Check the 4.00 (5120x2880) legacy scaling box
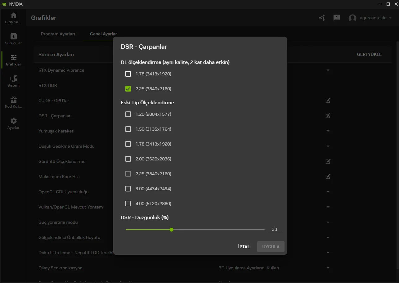399x283 pixels. coord(128,204)
